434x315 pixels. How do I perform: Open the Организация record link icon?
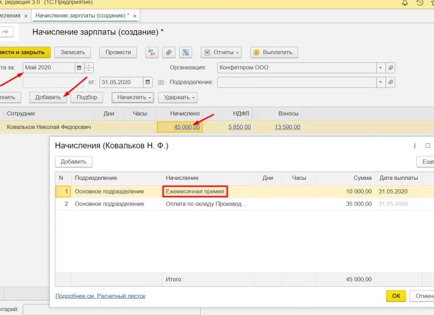point(390,68)
